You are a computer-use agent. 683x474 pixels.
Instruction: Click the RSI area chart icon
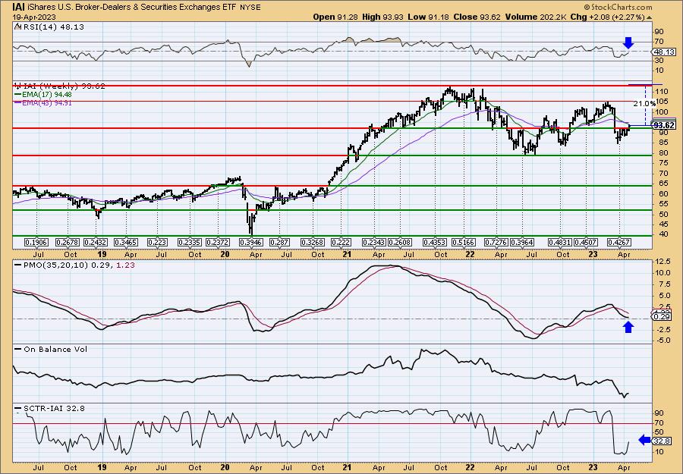[17, 27]
